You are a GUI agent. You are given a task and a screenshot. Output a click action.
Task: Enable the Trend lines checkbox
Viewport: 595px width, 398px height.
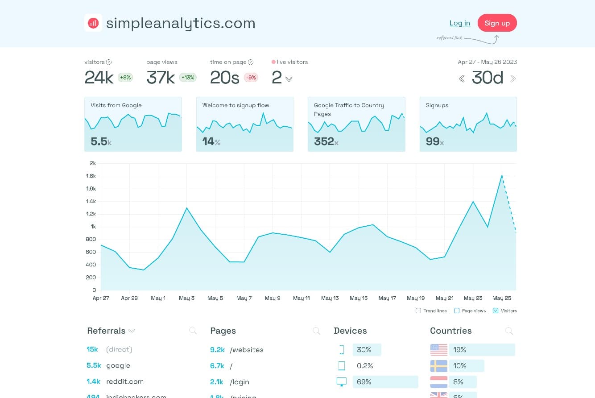[418, 311]
